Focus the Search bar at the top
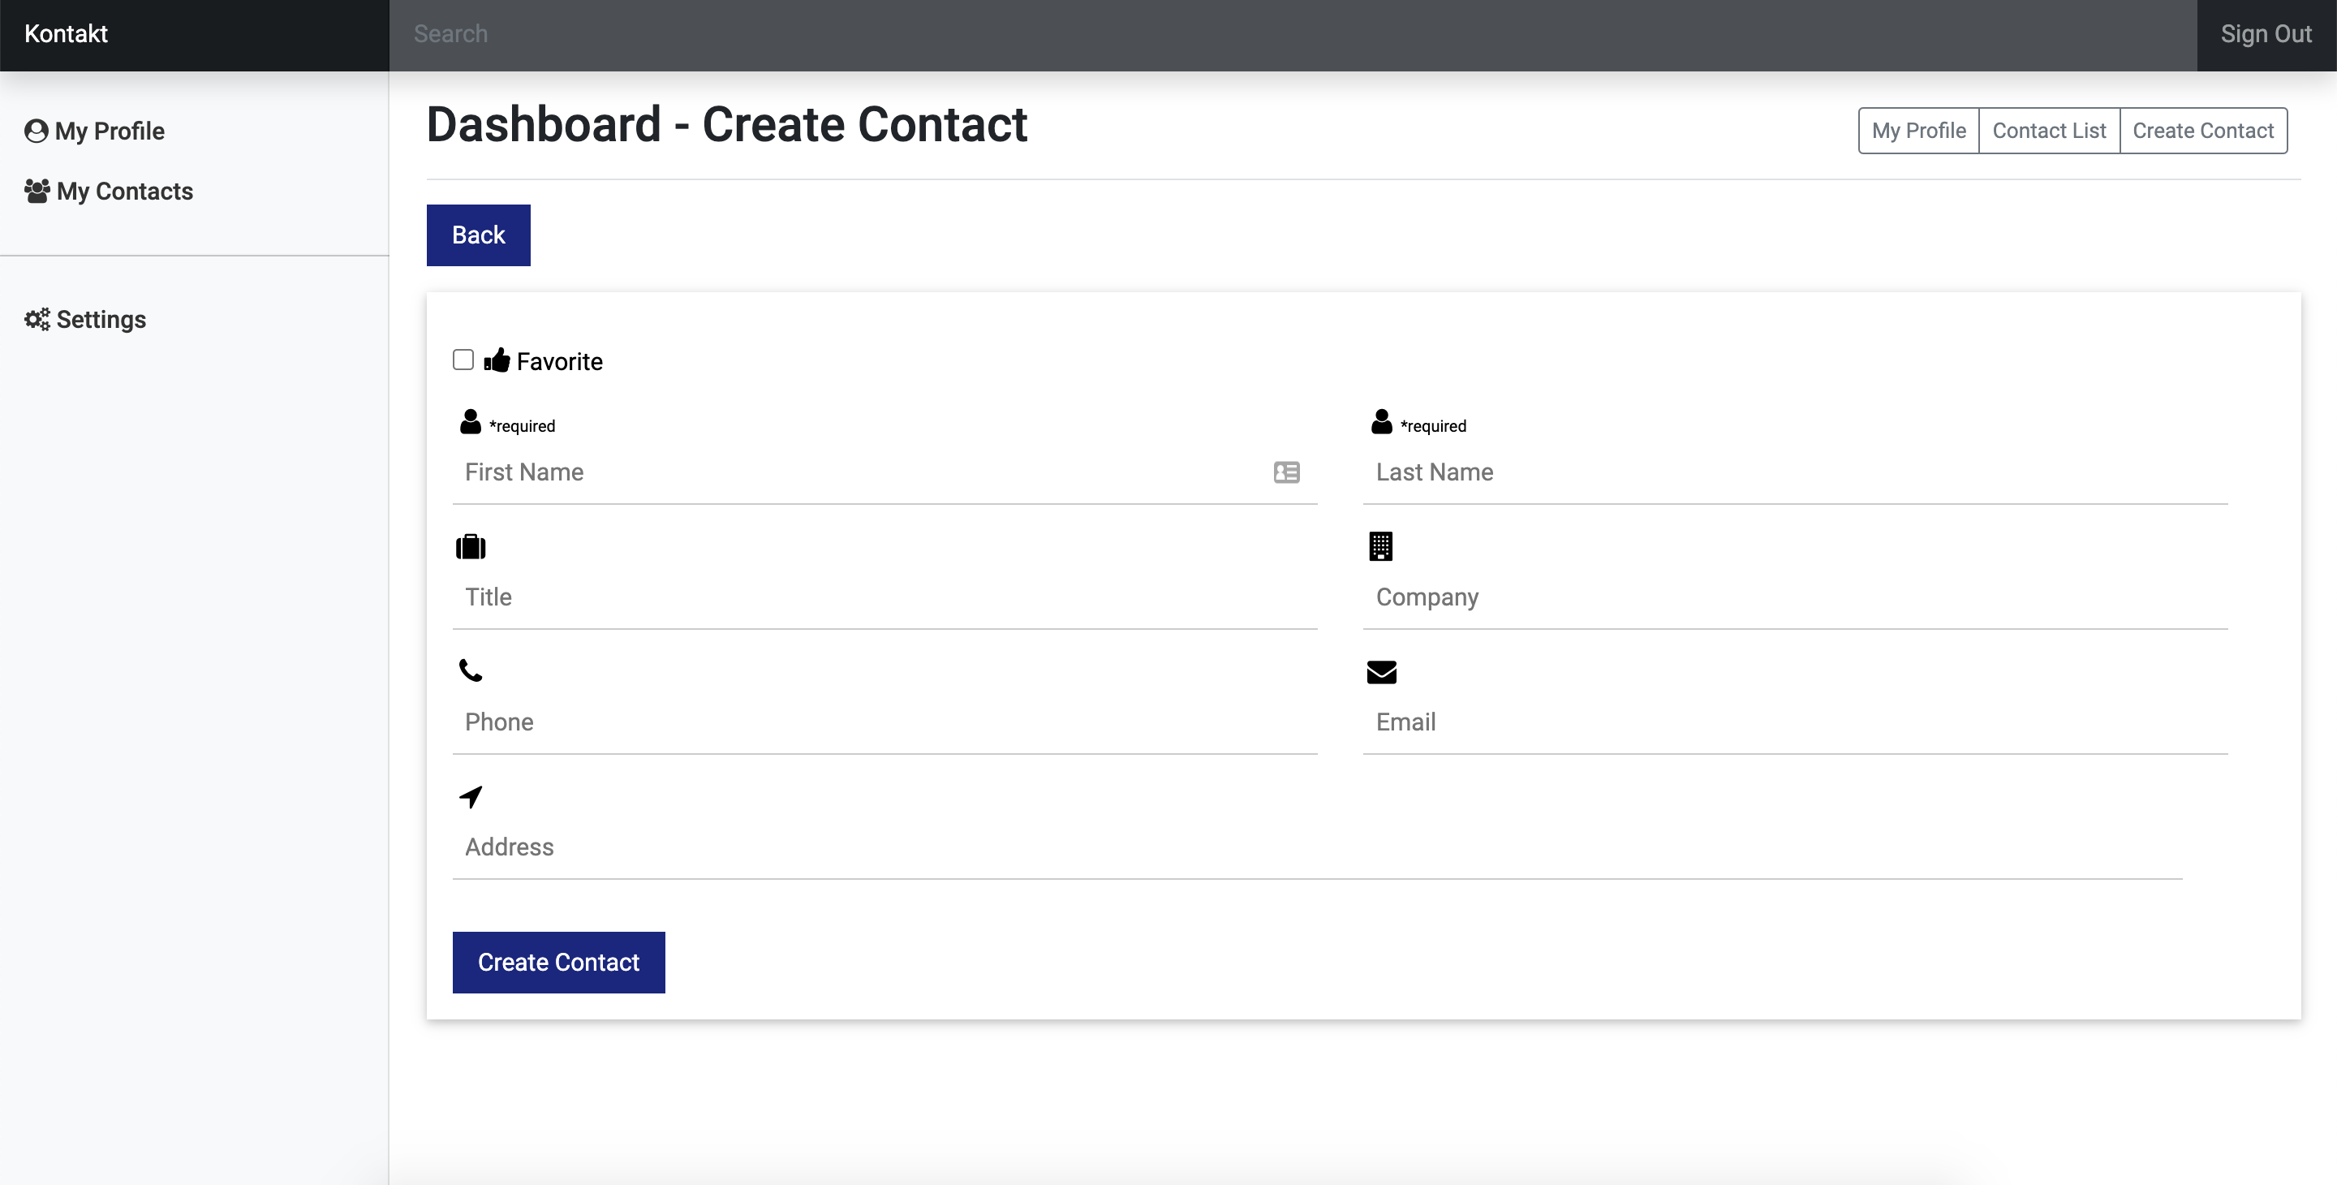Viewport: 2337px width, 1185px height. 1292,34
